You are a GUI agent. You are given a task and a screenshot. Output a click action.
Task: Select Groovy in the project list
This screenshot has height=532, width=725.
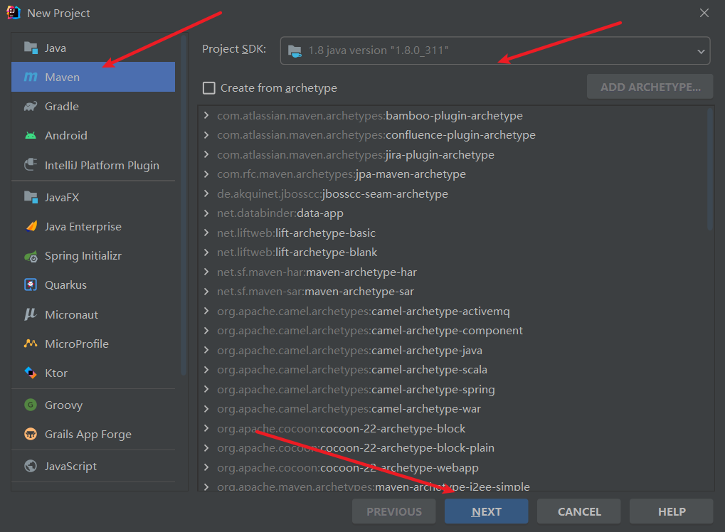(63, 405)
